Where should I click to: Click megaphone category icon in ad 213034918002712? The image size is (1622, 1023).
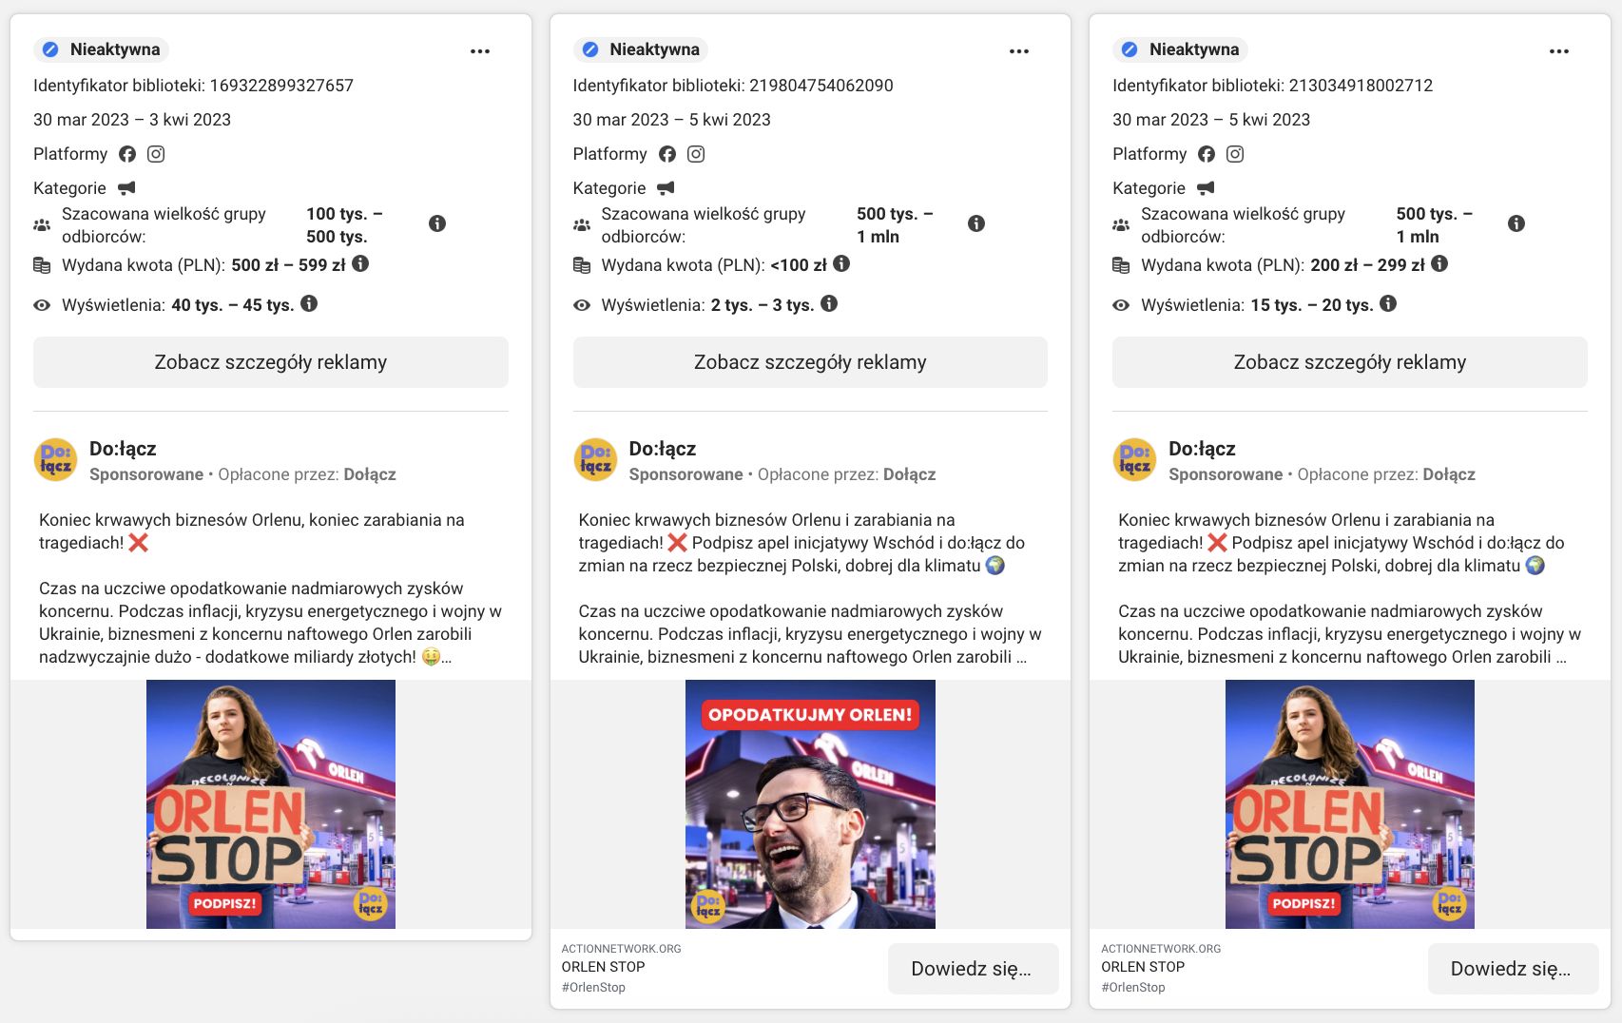point(1206,188)
